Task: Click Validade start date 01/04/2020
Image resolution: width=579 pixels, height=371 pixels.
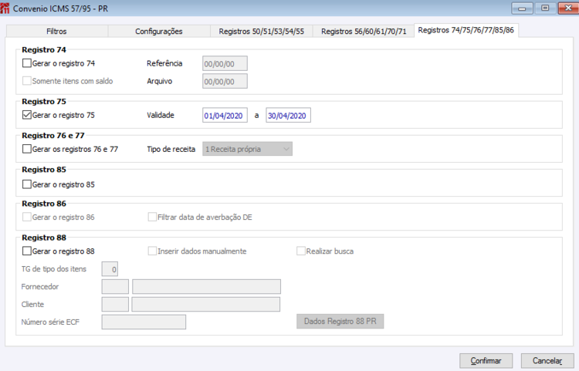Action: tap(225, 116)
